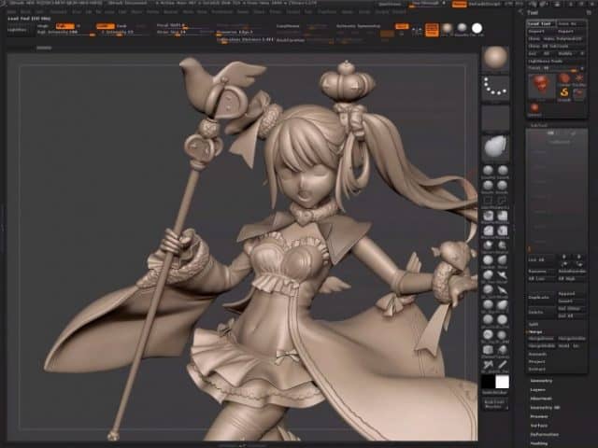Click the Load Tool button
598x448 pixels.
pos(540,23)
